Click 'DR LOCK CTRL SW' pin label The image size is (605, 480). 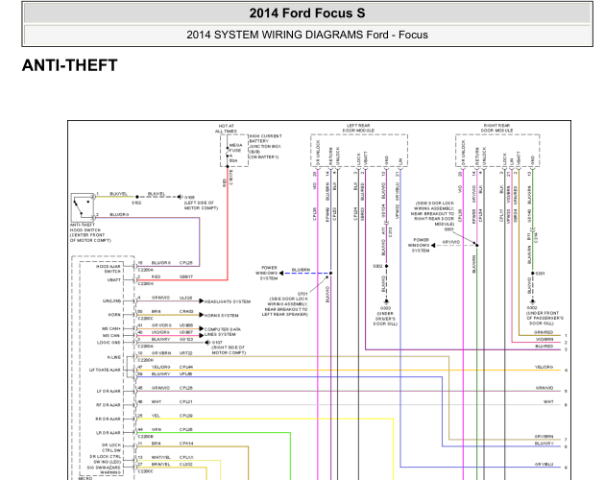tap(111, 447)
